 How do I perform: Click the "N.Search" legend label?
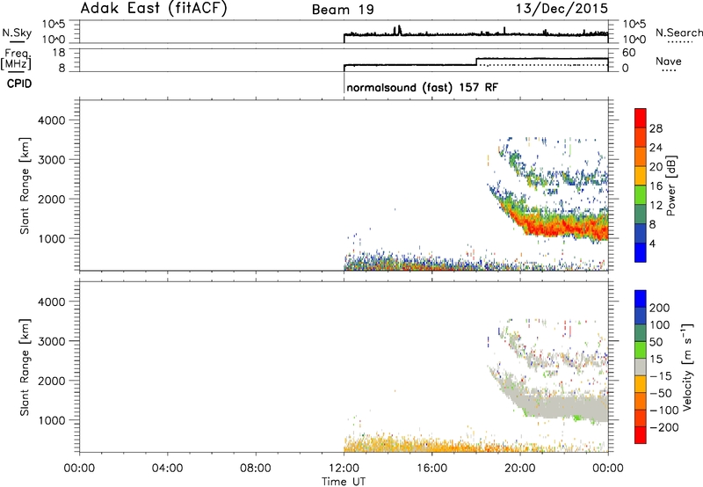coord(679,33)
